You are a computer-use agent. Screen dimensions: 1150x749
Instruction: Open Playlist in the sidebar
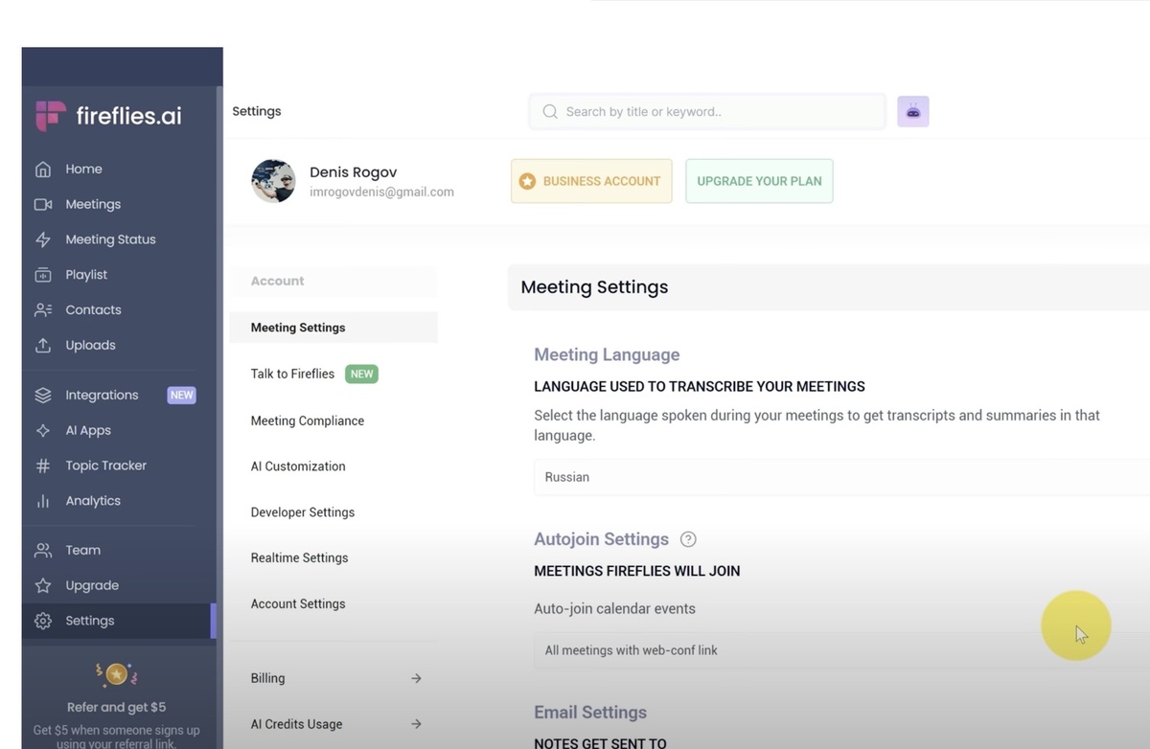(x=86, y=275)
